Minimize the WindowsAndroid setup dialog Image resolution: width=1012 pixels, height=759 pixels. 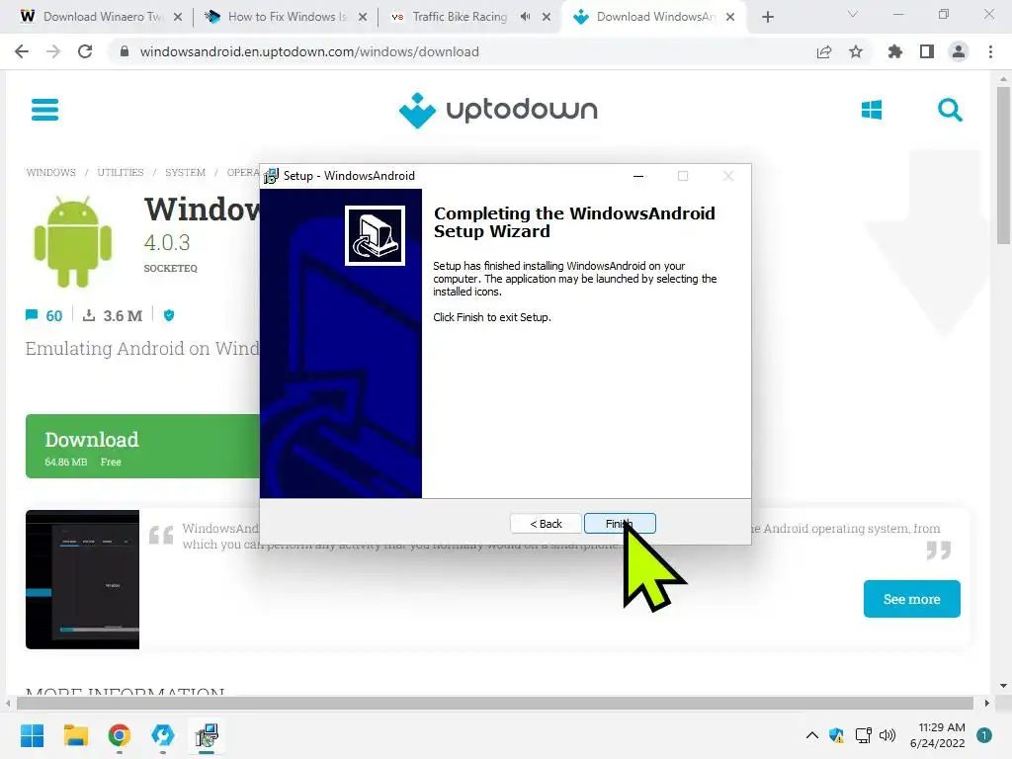click(638, 176)
